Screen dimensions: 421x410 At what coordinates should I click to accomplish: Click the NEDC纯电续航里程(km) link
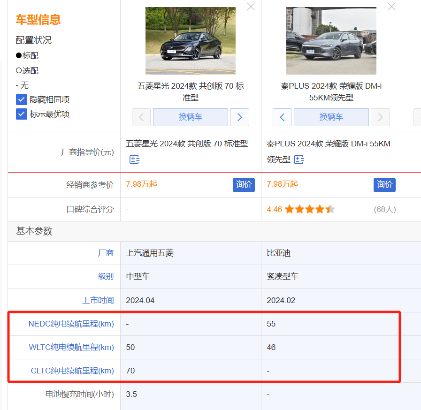tap(71, 324)
